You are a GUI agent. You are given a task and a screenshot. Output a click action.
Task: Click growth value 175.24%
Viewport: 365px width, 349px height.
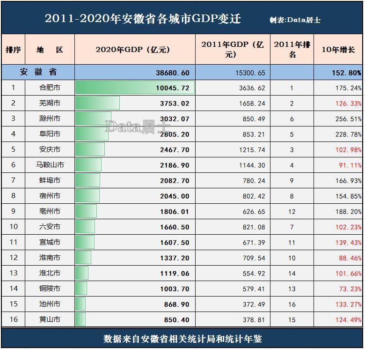tap(349, 88)
